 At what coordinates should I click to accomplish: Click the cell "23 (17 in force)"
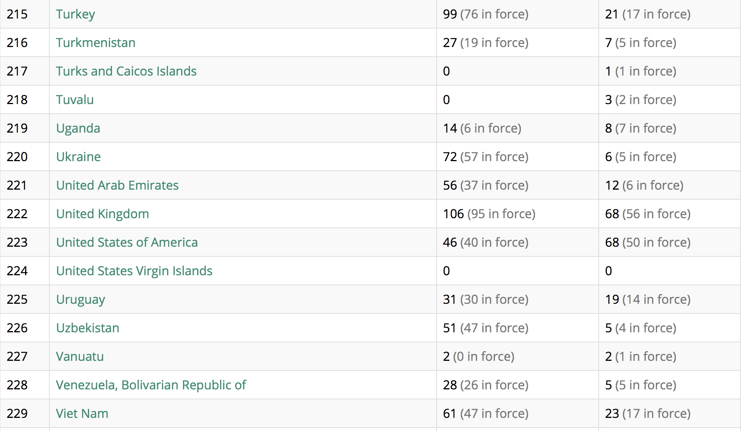tap(669, 414)
